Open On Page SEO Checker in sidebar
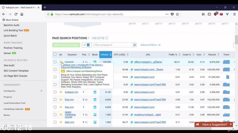The height and width of the screenshot is (133, 238). point(15,76)
